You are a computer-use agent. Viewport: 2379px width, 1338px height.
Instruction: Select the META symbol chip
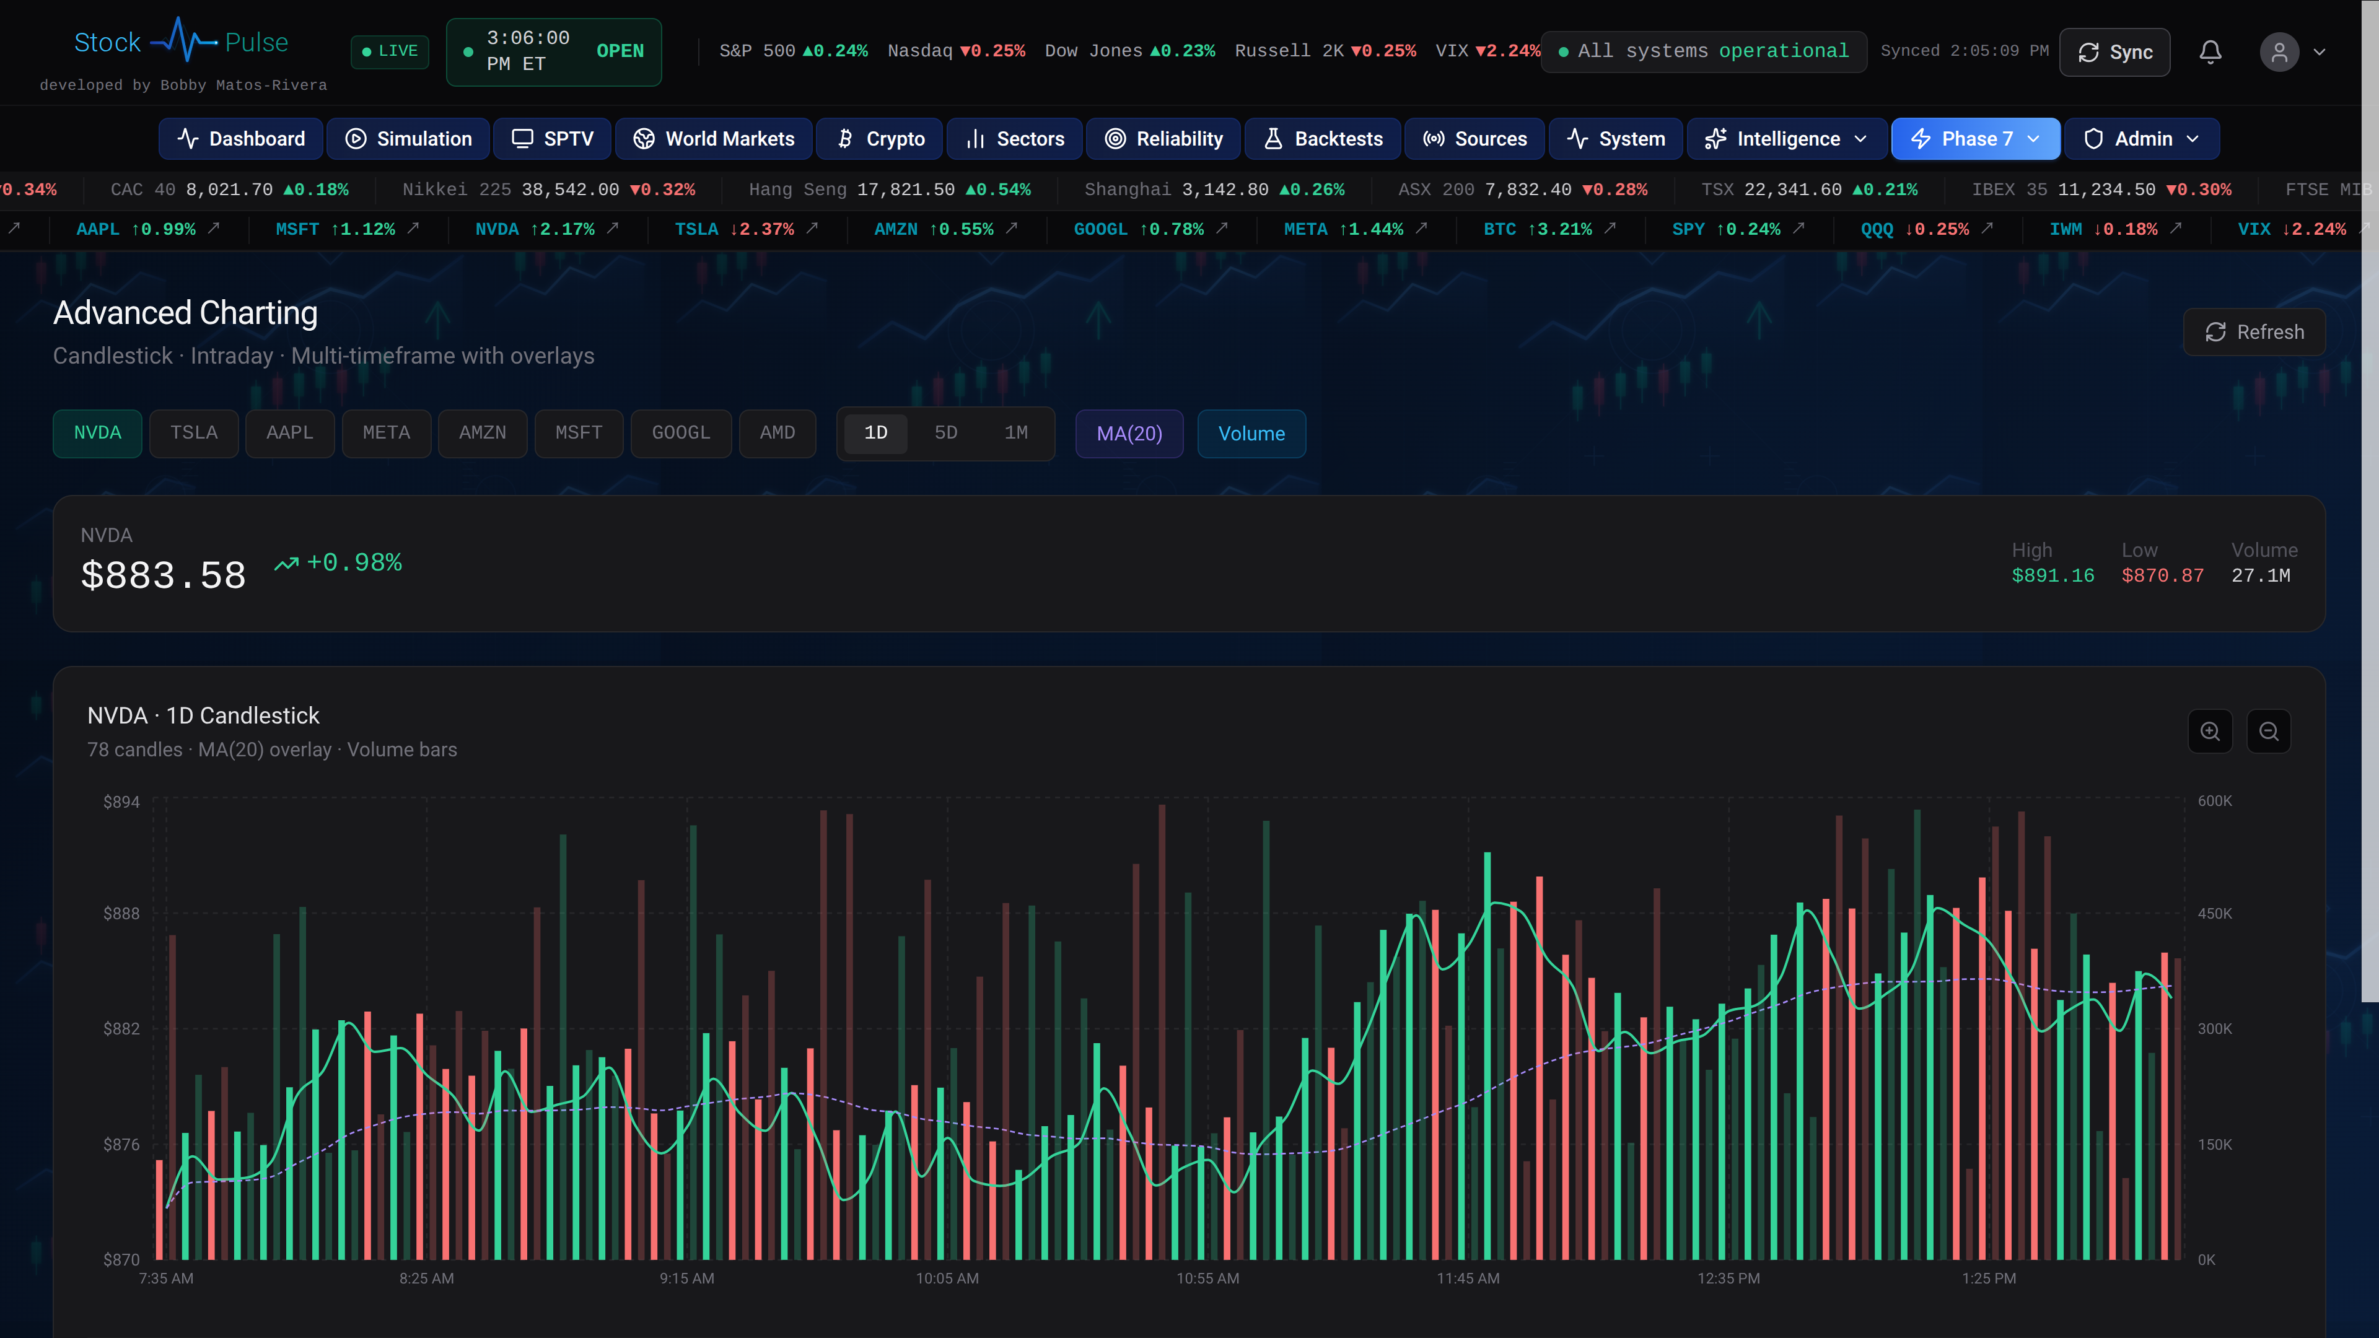[386, 433]
